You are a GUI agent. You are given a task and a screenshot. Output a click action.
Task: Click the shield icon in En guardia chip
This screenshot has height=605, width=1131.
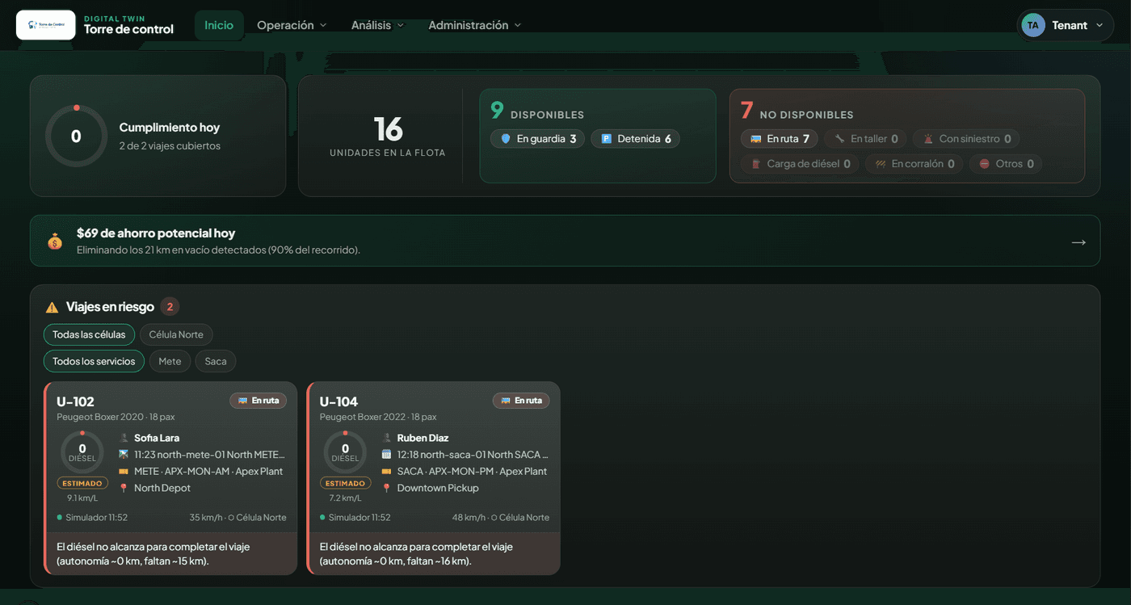[x=506, y=139]
